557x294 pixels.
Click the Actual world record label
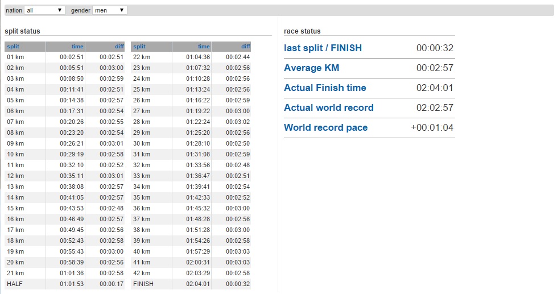click(329, 107)
